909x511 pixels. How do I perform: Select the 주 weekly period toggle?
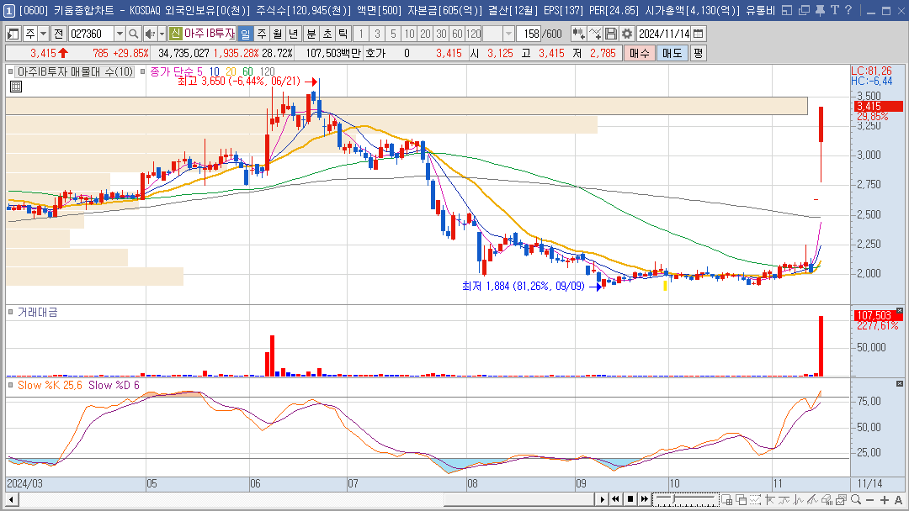[x=262, y=34]
